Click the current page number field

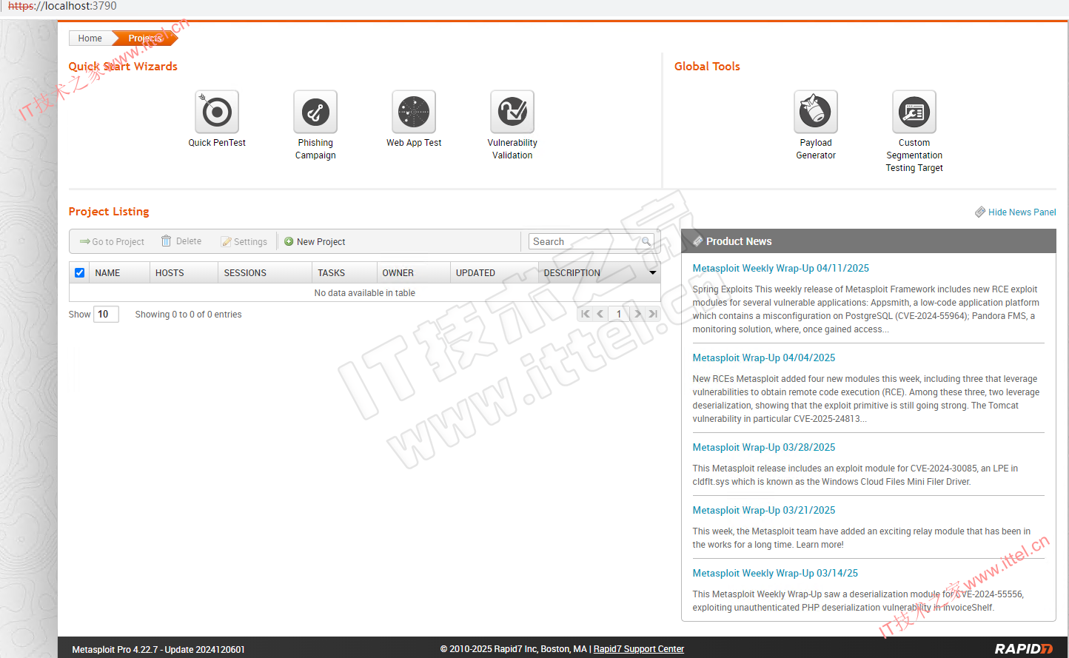pyautogui.click(x=619, y=314)
